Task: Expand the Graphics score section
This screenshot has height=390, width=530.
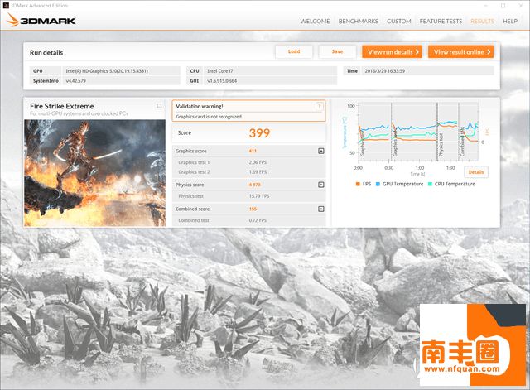Action: [x=320, y=151]
